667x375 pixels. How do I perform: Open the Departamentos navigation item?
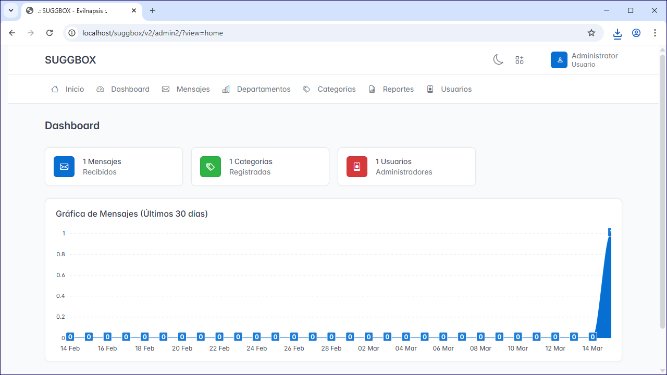click(256, 89)
